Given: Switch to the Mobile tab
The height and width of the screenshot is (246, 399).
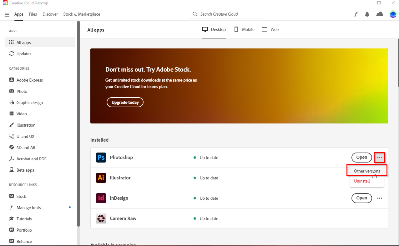Looking at the screenshot, I should click(244, 29).
